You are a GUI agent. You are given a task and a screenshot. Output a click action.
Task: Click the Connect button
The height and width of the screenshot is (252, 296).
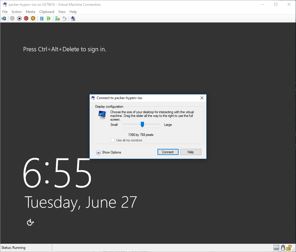click(168, 152)
